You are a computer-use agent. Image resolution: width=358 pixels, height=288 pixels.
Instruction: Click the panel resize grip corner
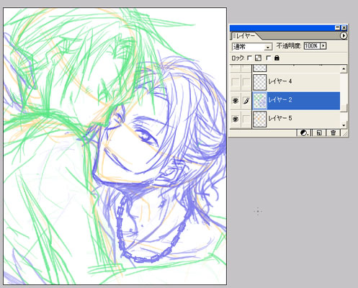344,133
